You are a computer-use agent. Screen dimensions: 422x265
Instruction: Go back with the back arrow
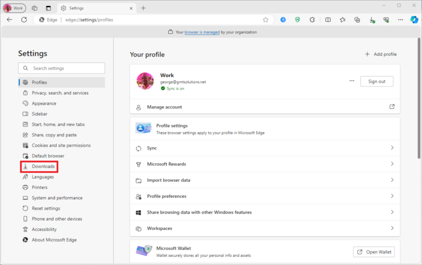pos(10,20)
